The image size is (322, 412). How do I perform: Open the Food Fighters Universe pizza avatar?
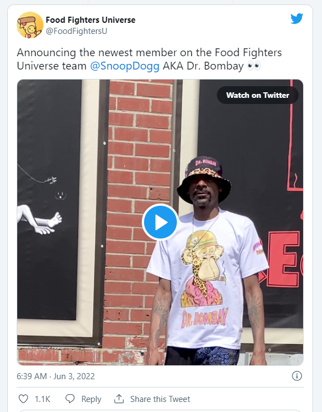coord(30,25)
